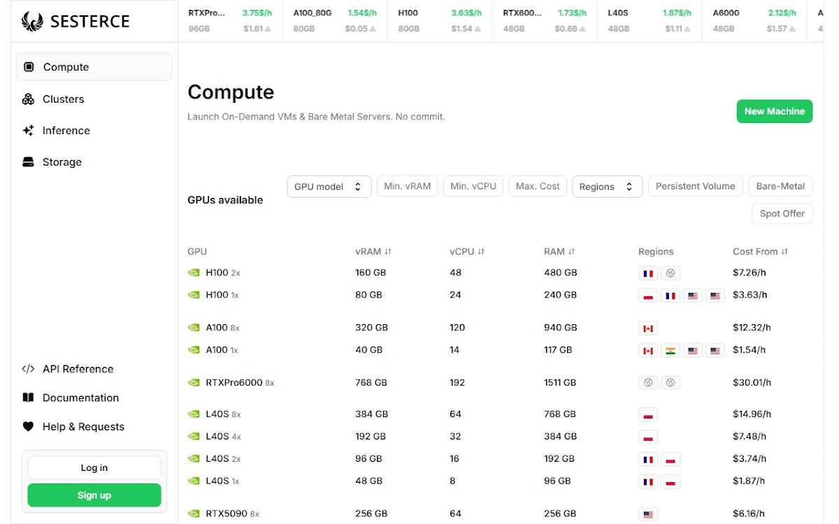Select the A100 1x GPU row name
839x524 pixels.
tap(222, 350)
